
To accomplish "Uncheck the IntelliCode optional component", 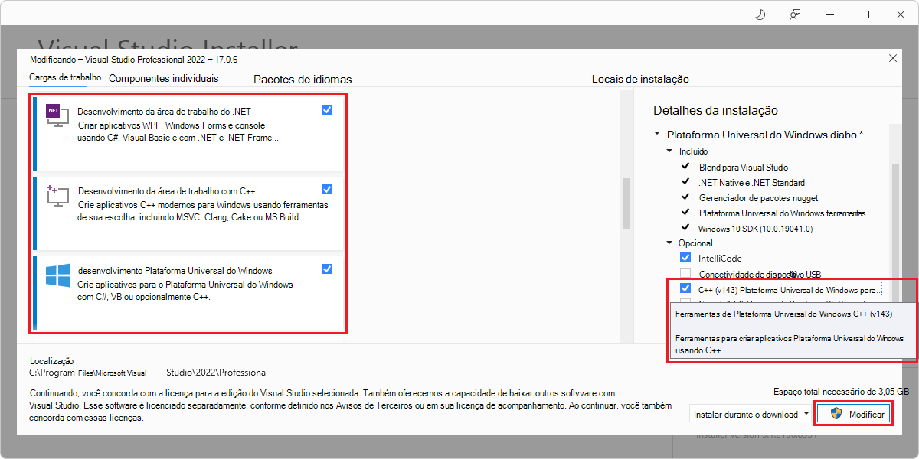I will click(x=685, y=259).
